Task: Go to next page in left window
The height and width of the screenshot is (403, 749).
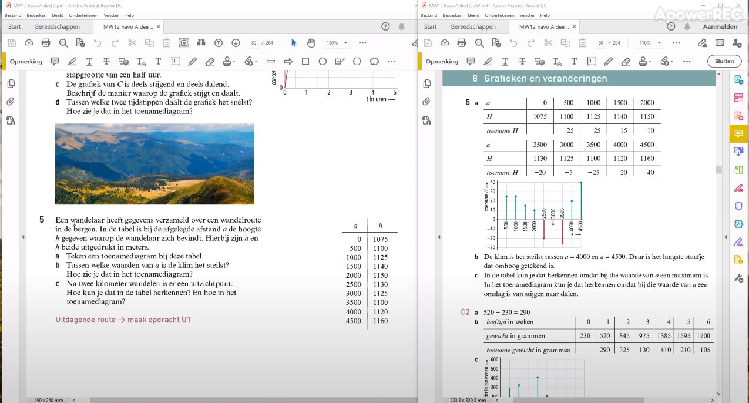Action: (x=236, y=43)
